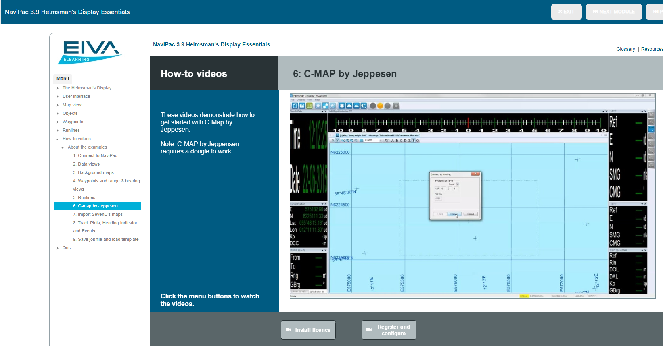The width and height of the screenshot is (663, 346).
Task: Play the Register and configure video
Action: coord(389,330)
